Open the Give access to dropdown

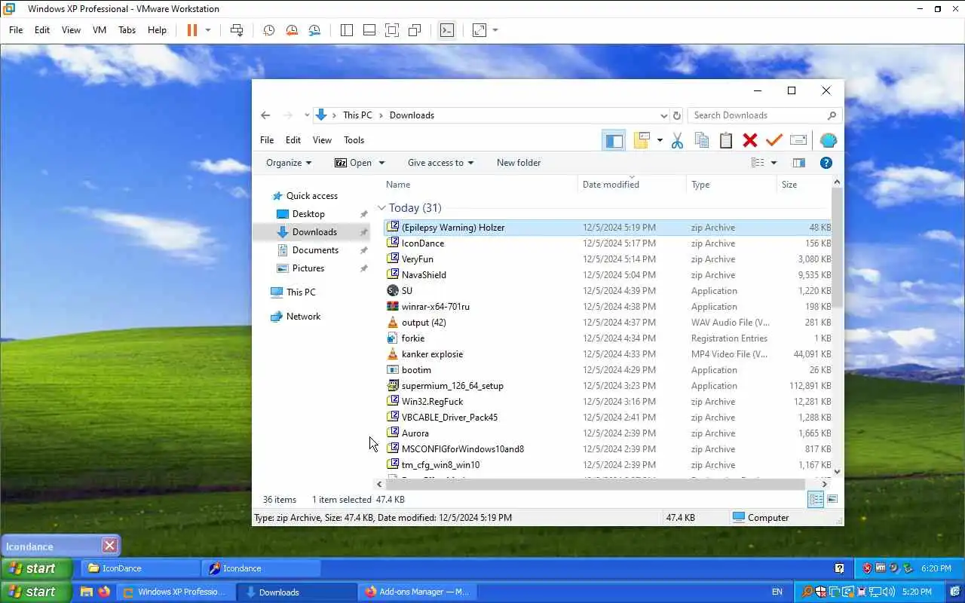(x=440, y=163)
